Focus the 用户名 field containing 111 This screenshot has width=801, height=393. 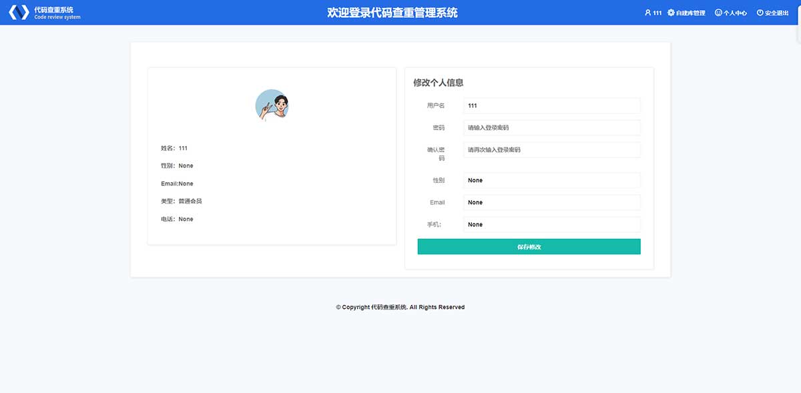[551, 105]
